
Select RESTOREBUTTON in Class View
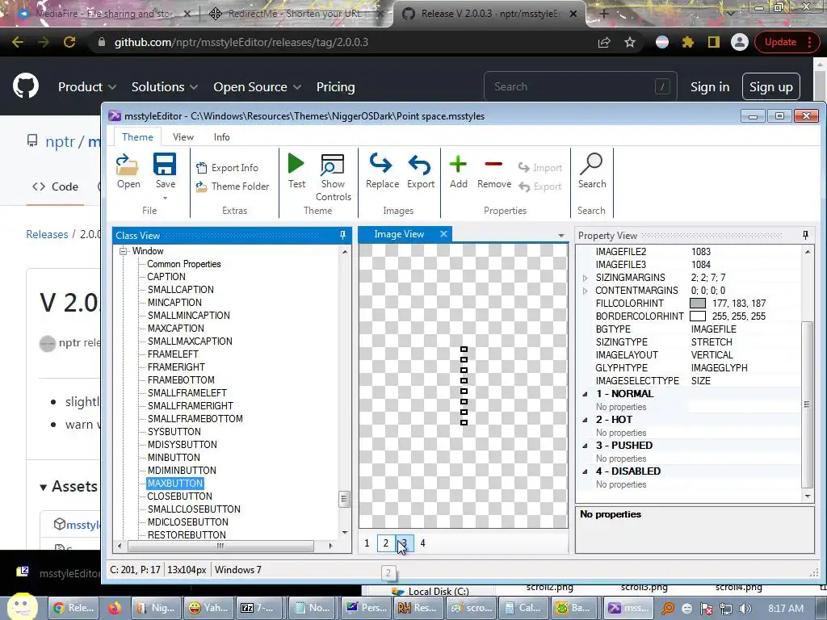tap(187, 534)
